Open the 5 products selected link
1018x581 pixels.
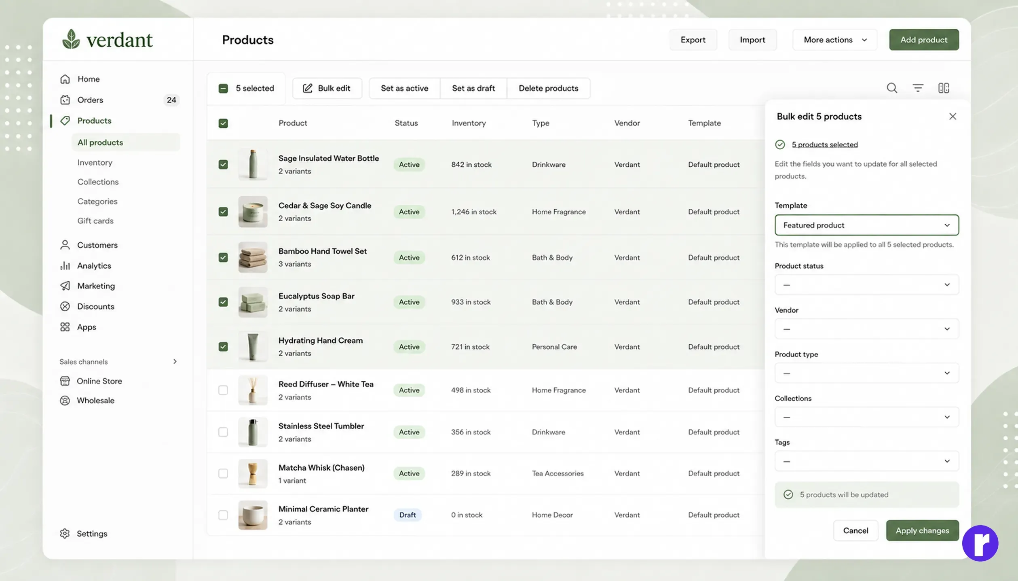tap(825, 144)
